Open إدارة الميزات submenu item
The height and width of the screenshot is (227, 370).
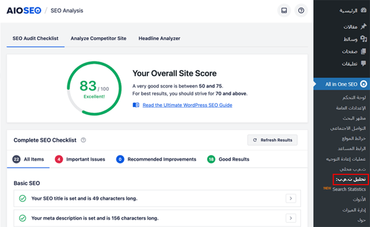coord(354,210)
